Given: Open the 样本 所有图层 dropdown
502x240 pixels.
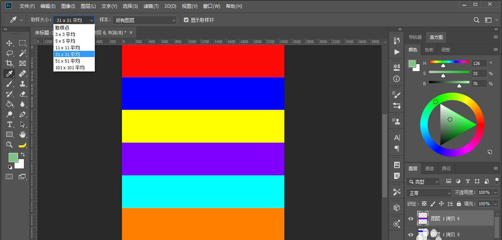Looking at the screenshot, I should (x=145, y=20).
